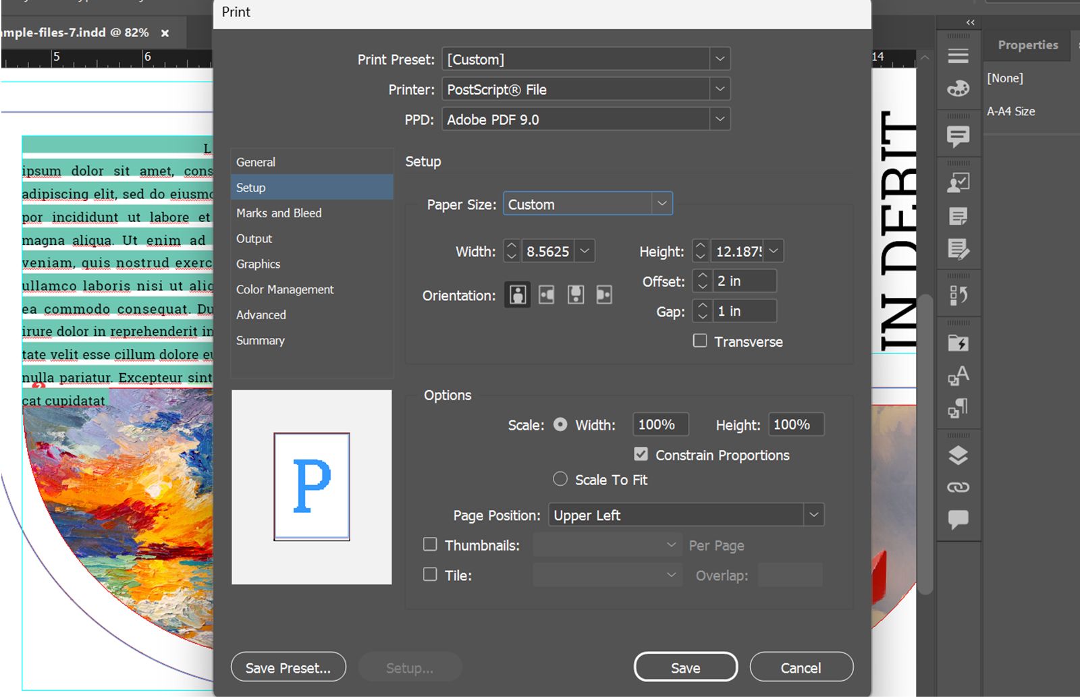Image resolution: width=1080 pixels, height=697 pixels.
Task: Go to the Summary section
Action: click(312, 340)
